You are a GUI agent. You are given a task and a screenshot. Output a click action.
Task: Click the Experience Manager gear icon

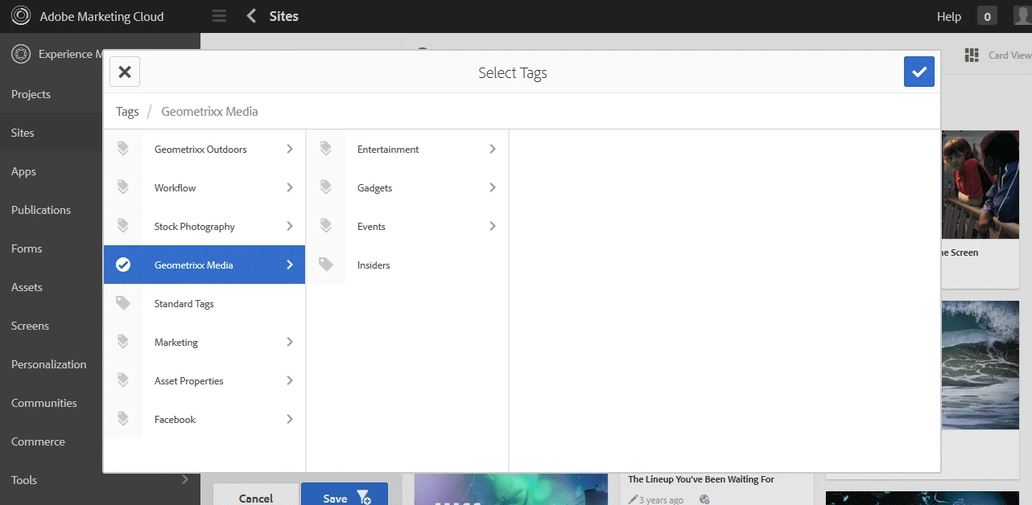tap(21, 54)
